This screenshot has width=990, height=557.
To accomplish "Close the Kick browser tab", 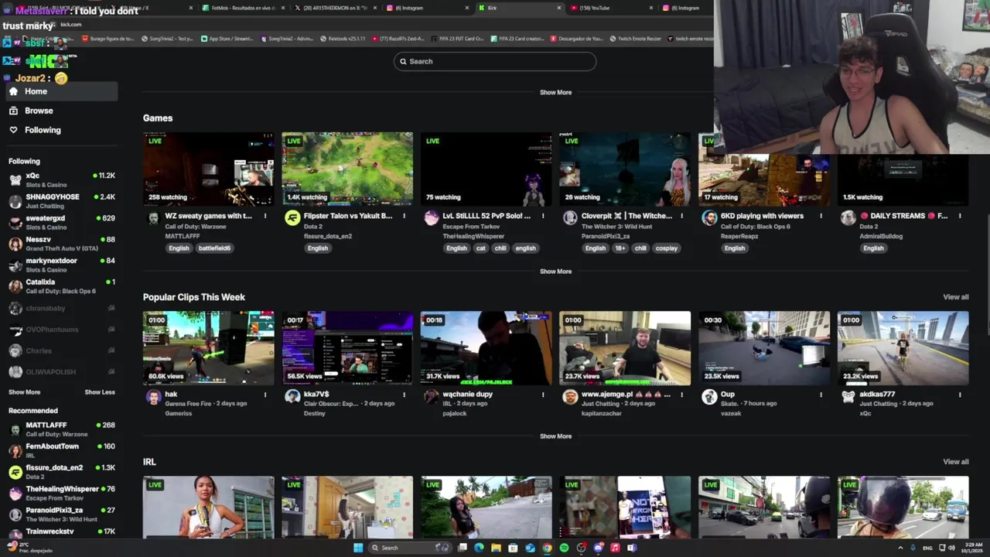I will point(559,8).
